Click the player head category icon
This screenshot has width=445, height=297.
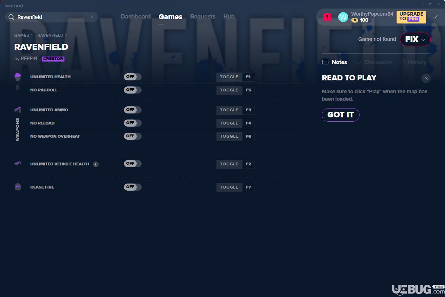tap(18, 77)
